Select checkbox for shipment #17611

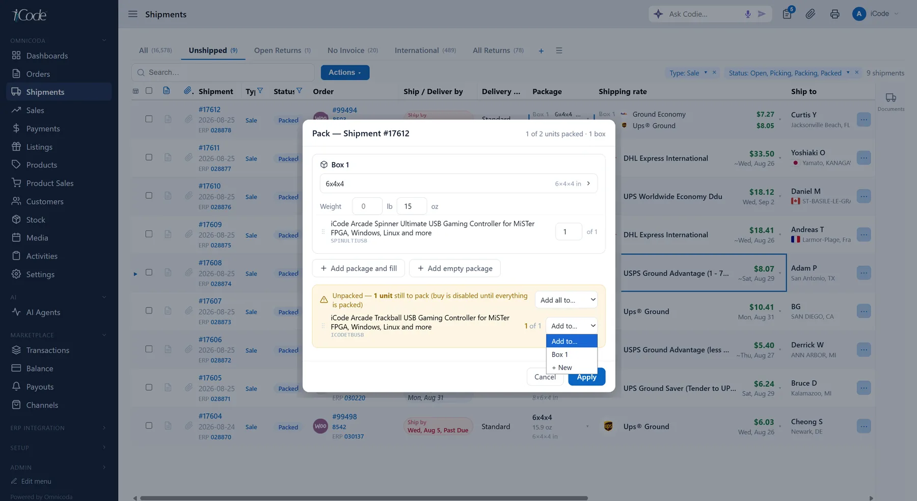click(149, 157)
